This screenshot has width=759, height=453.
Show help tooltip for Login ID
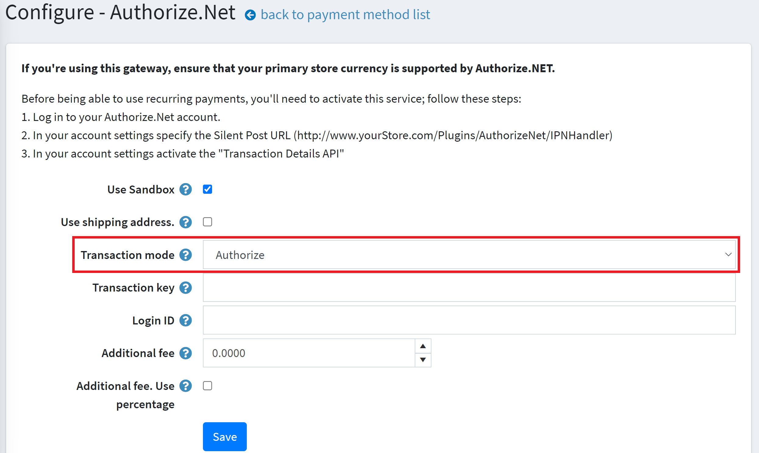[186, 320]
